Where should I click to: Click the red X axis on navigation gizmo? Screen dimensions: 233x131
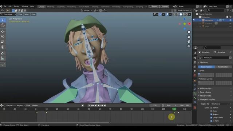click(189, 24)
